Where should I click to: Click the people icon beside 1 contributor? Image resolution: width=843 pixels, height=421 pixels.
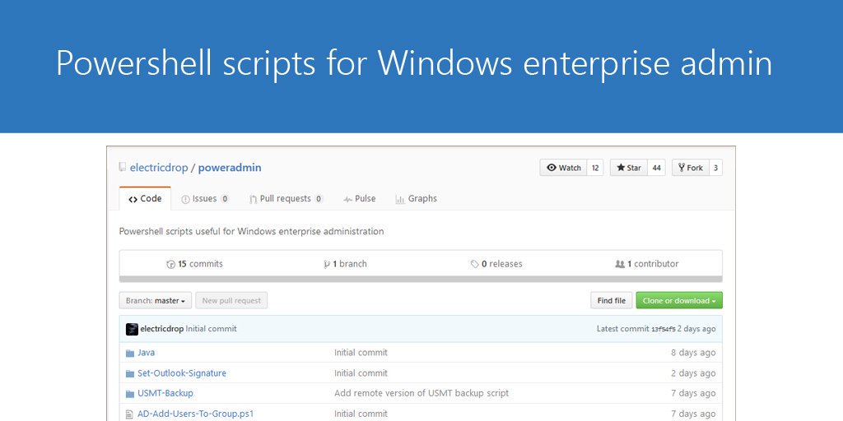pyautogui.click(x=620, y=264)
